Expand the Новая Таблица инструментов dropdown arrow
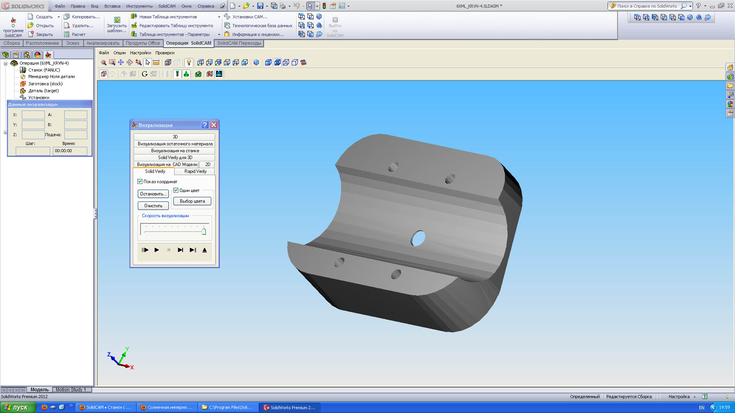The image size is (735, 413). click(219, 17)
